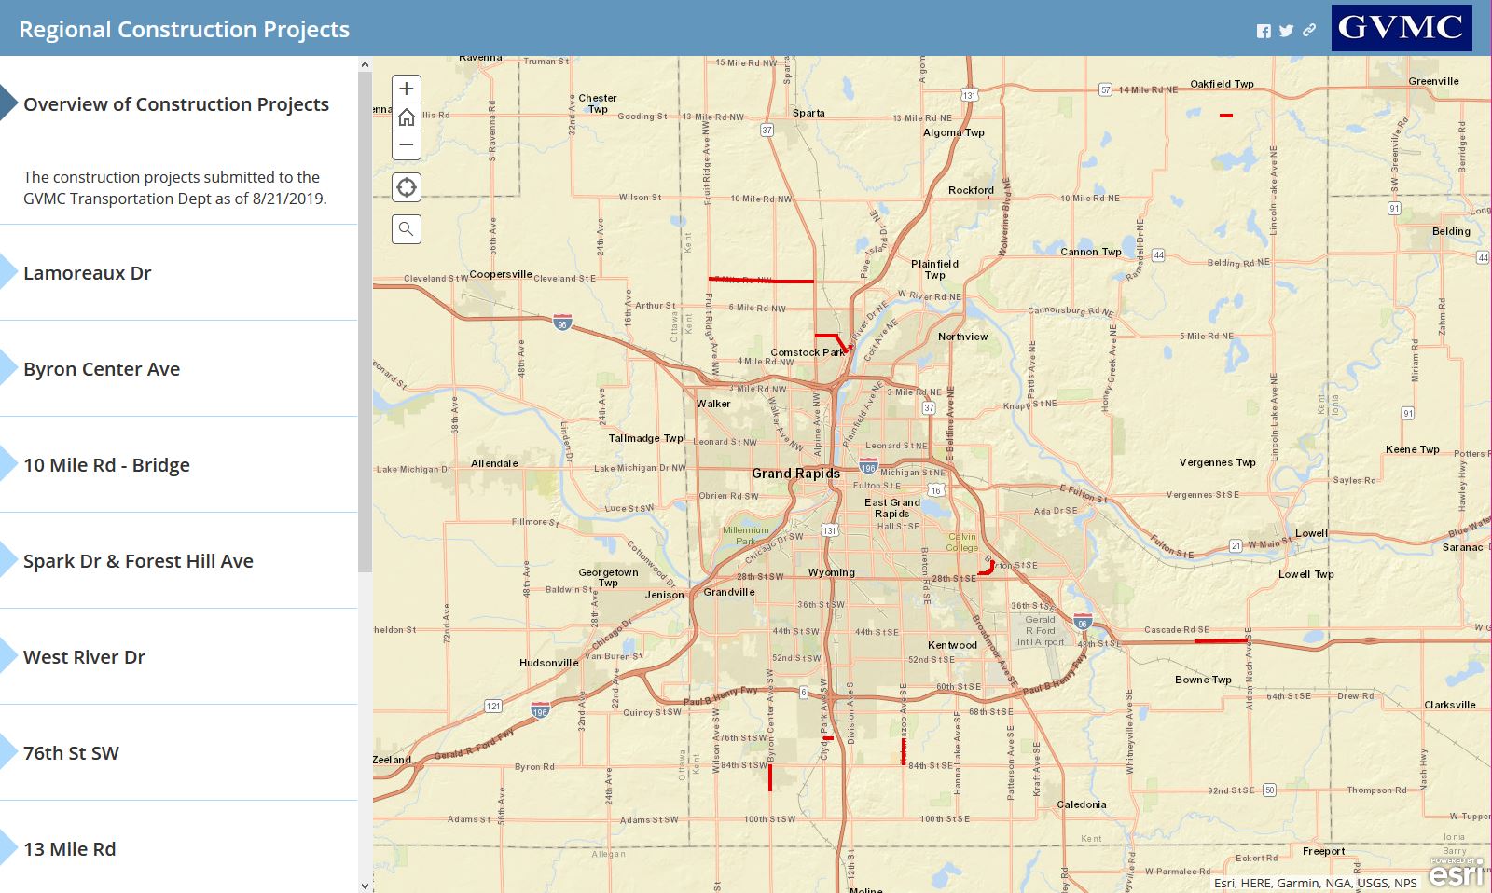Click the sidebar scrollbar thumb
Viewport: 1492px width, 893px height.
pos(365,323)
